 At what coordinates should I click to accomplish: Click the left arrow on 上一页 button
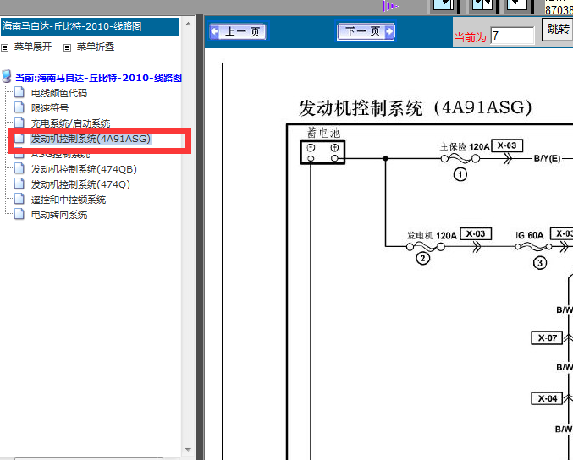pyautogui.click(x=214, y=31)
